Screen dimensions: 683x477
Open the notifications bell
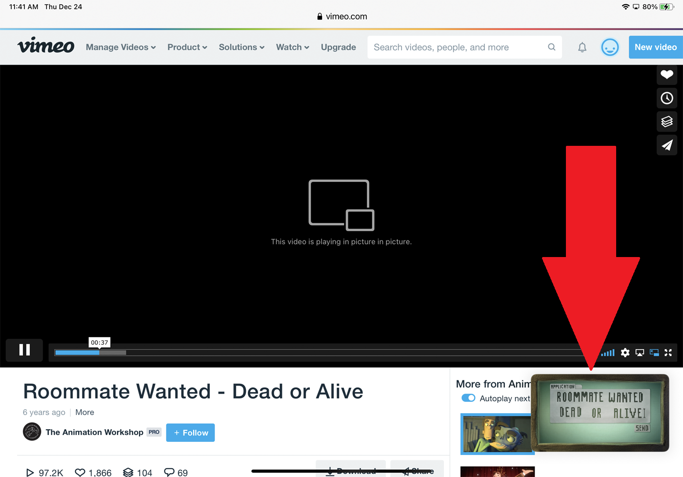pyautogui.click(x=582, y=47)
